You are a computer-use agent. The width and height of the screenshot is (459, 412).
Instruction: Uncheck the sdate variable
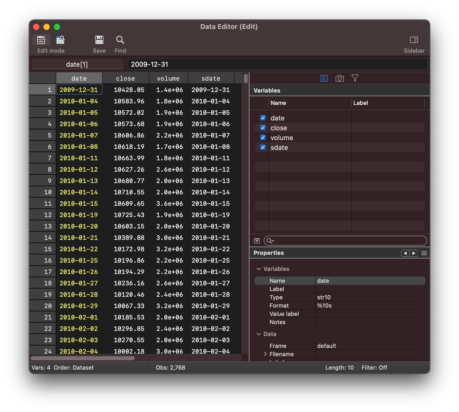coord(262,147)
